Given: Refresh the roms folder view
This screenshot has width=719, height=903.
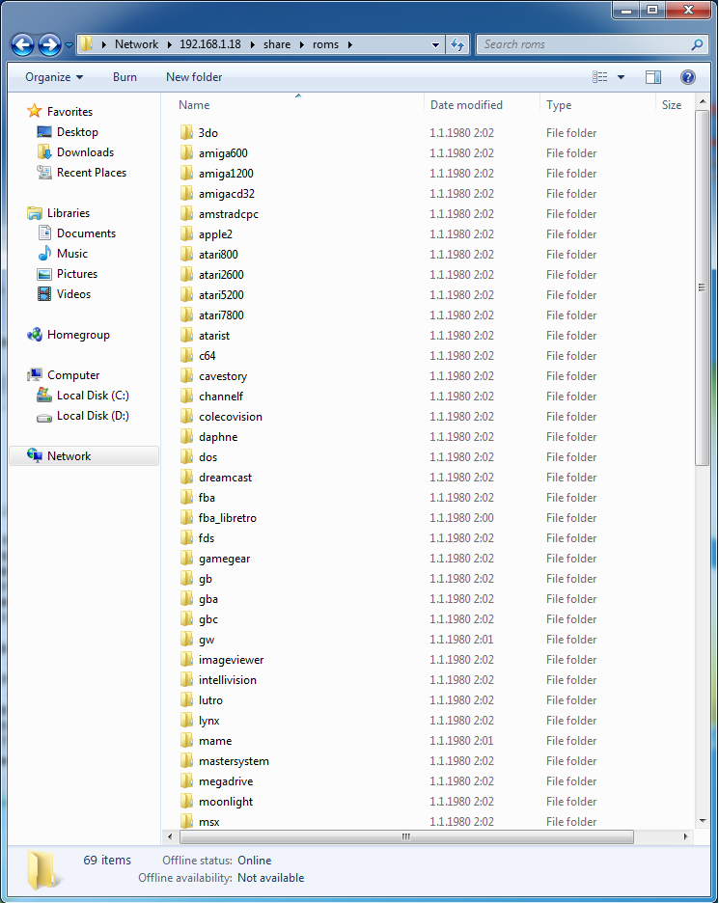Looking at the screenshot, I should pos(458,44).
